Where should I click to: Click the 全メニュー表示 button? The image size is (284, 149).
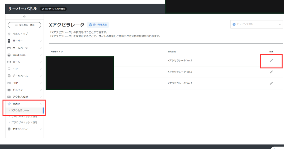(24, 25)
